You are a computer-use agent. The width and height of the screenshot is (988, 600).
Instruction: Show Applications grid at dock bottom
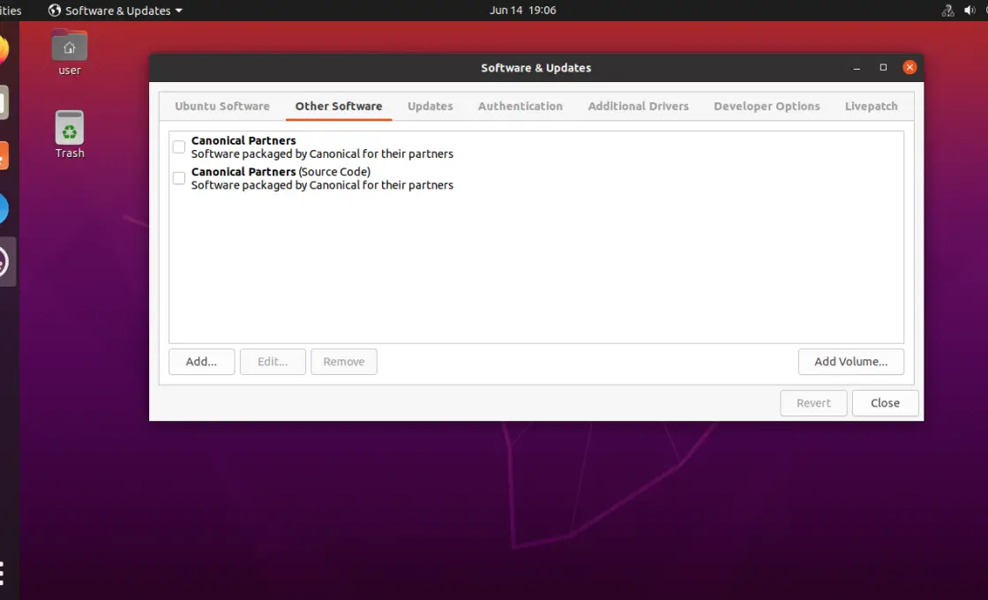click(3, 574)
